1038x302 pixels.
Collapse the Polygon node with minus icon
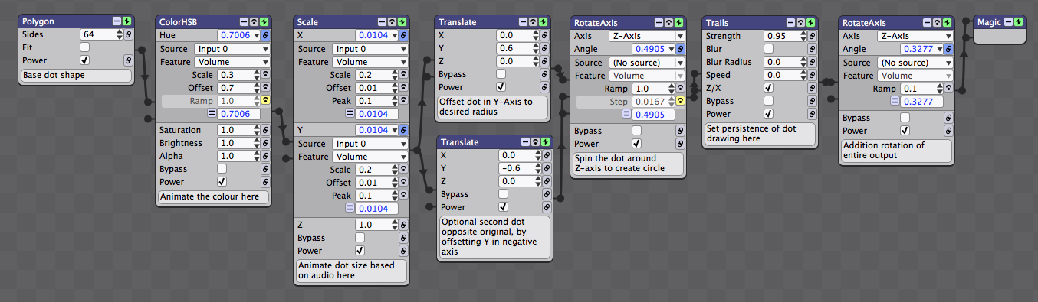click(x=116, y=22)
